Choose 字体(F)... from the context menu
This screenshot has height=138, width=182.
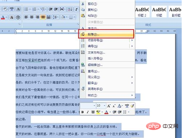108,28
